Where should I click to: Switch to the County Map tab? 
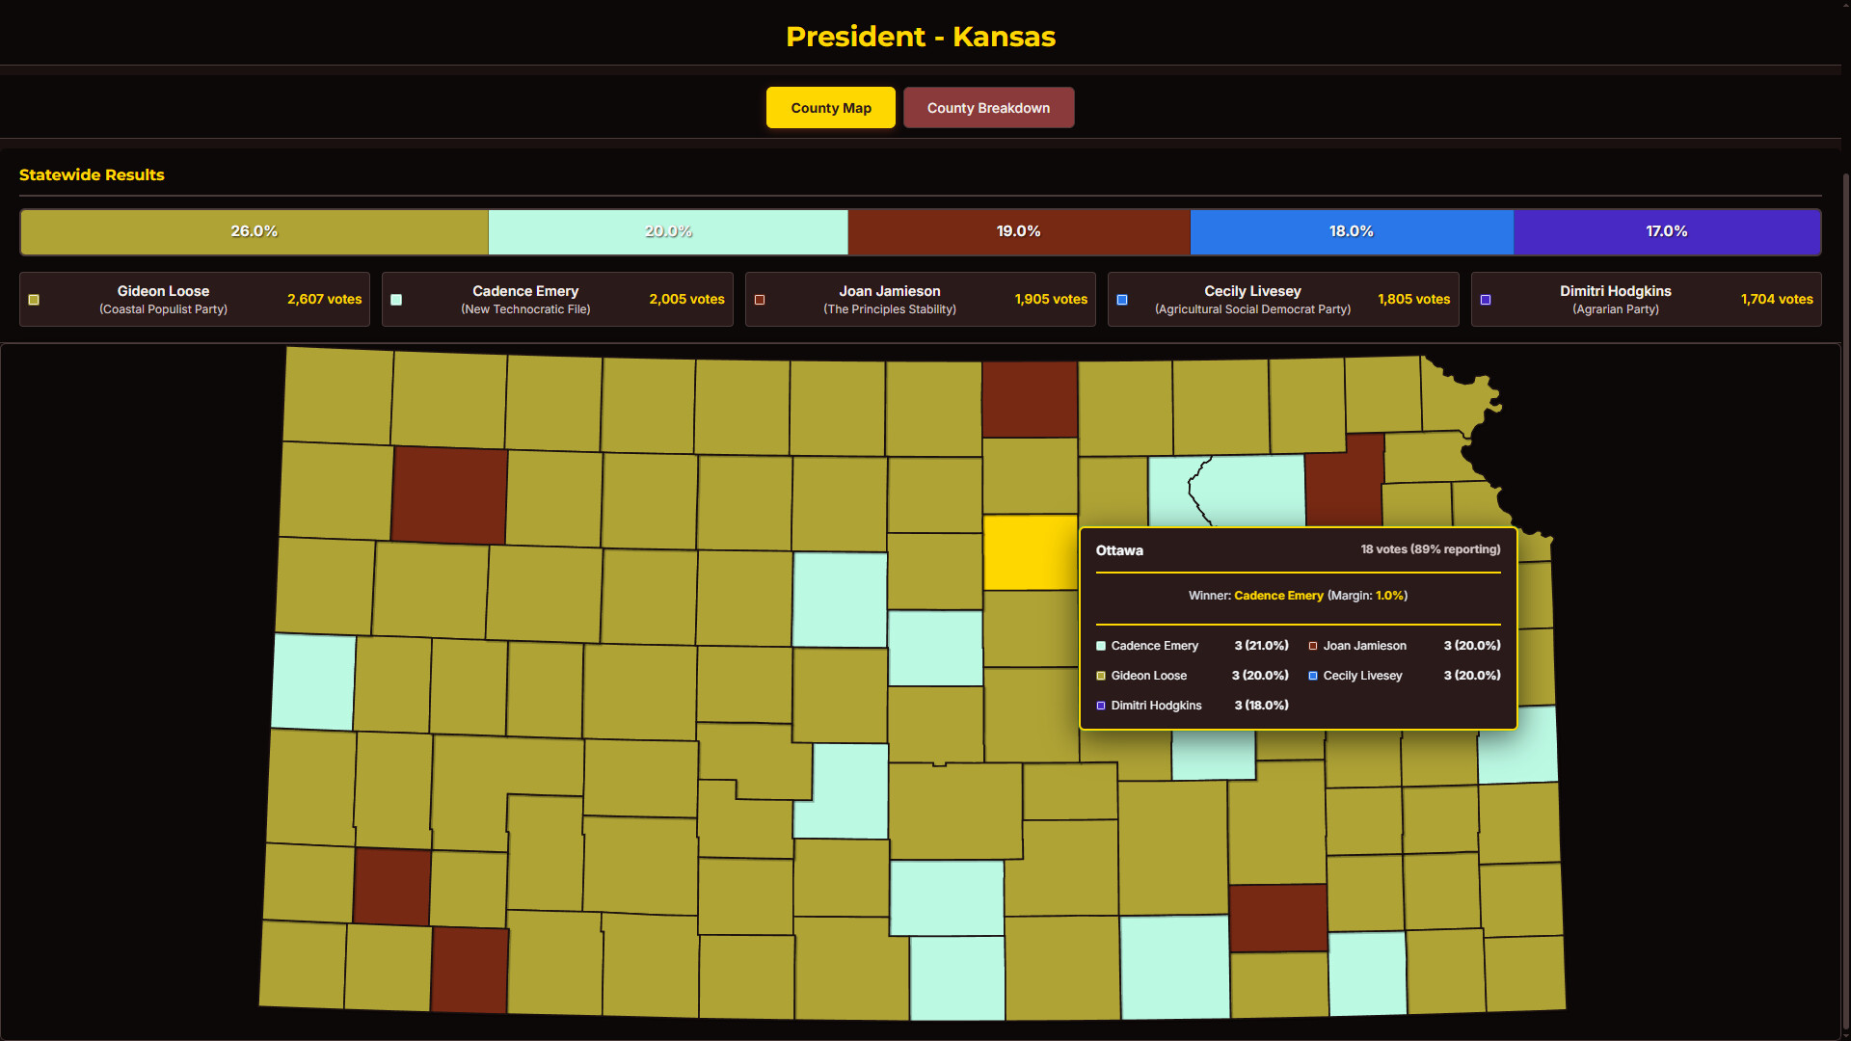(830, 108)
